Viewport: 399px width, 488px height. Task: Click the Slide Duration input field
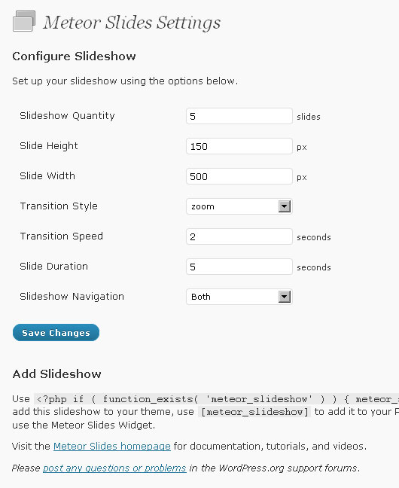point(239,267)
